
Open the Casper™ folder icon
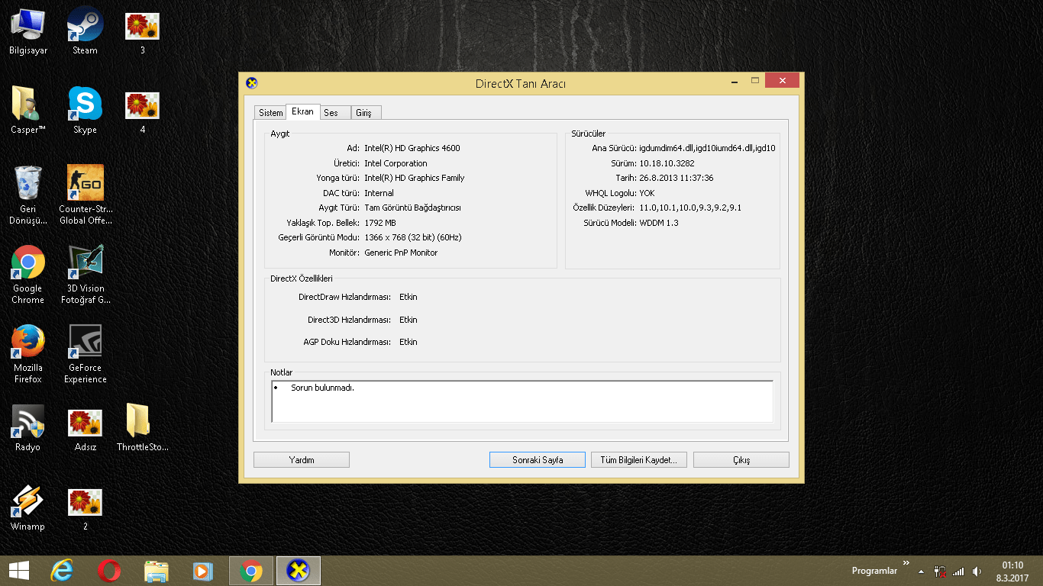pyautogui.click(x=27, y=110)
